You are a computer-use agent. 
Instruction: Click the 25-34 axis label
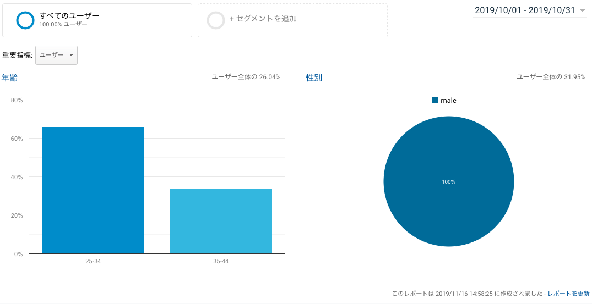(x=93, y=262)
